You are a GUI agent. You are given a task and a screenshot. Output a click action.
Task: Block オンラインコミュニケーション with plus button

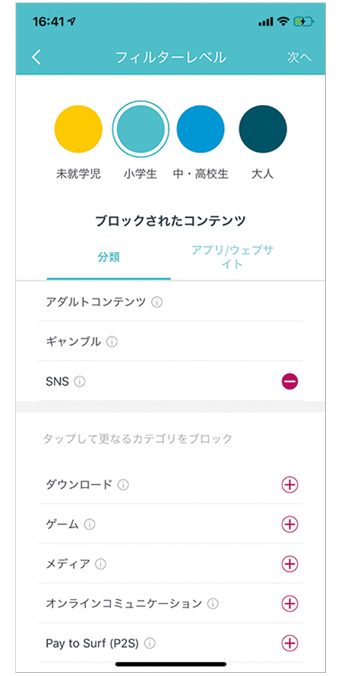(x=290, y=603)
